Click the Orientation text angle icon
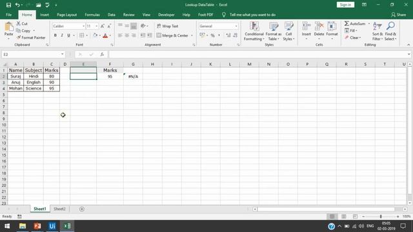Image resolution: width=413 pixels, height=232 pixels. 143,26
